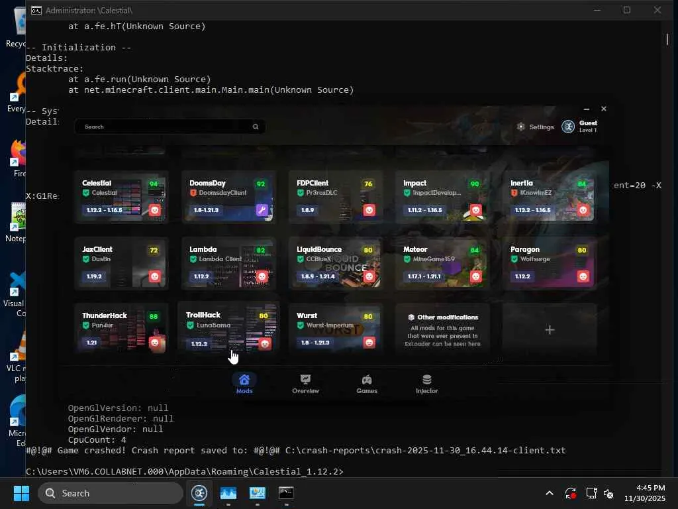This screenshot has height=509, width=678.
Task: Click the red face icon on TrollHack card
Action: coord(265,344)
